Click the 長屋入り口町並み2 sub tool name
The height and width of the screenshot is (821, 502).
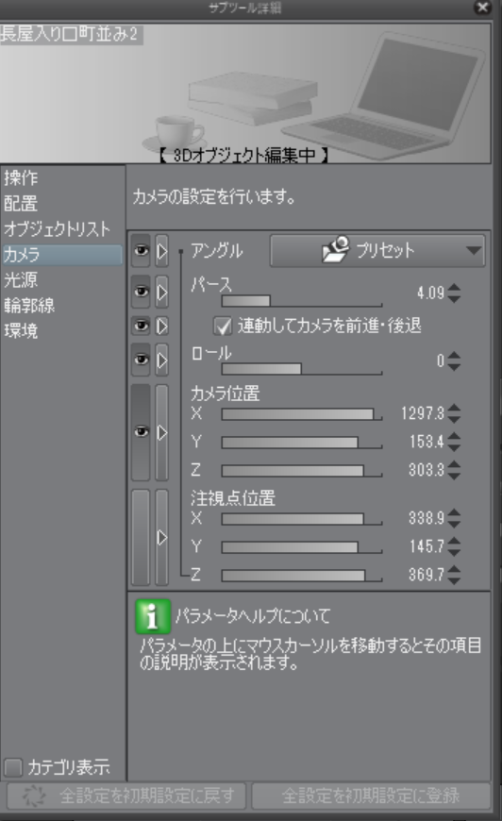(x=70, y=34)
